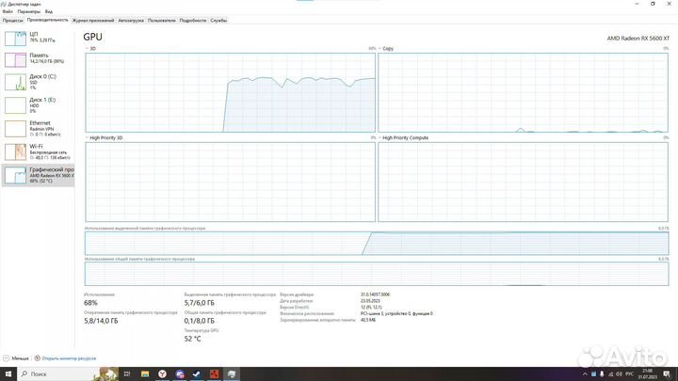678x381 pixels.
Task: Open Task View in taskbar
Action: 127,374
